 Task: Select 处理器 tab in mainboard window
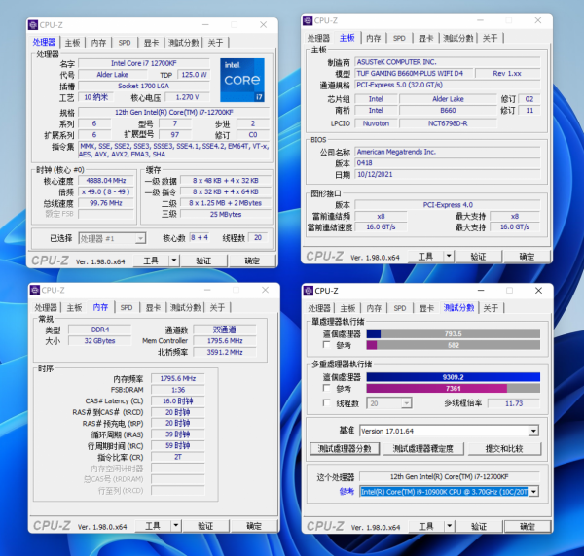(x=318, y=38)
